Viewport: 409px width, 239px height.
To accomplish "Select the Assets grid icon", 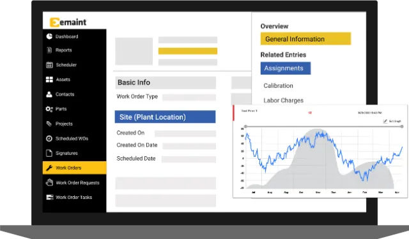I will (x=49, y=80).
